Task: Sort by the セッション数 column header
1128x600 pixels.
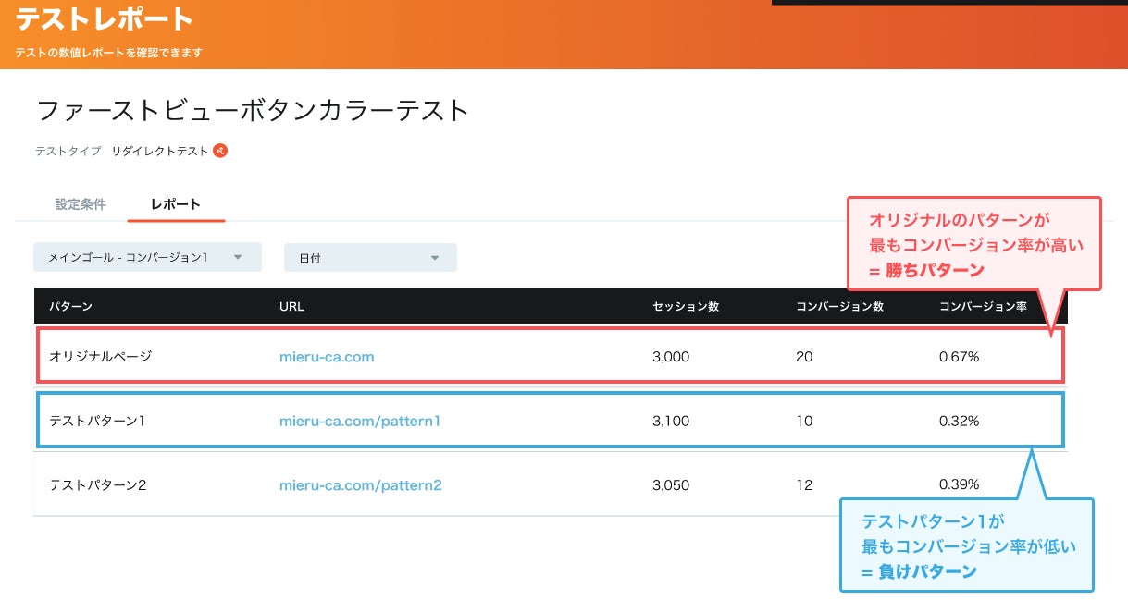Action: [x=686, y=306]
